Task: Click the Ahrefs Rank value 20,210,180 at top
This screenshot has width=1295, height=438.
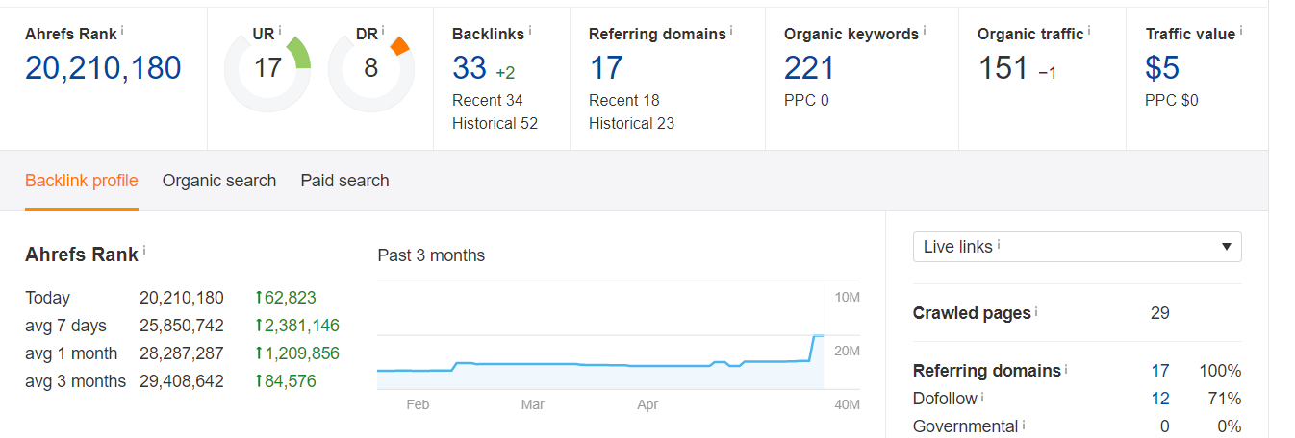Action: coord(103,68)
